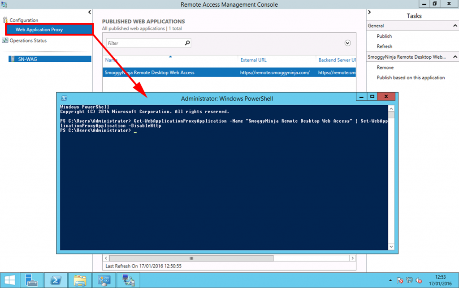This screenshot has height=288, width=459.
Task: Click PowerShell scrollbar down arrow
Action: click(391, 247)
